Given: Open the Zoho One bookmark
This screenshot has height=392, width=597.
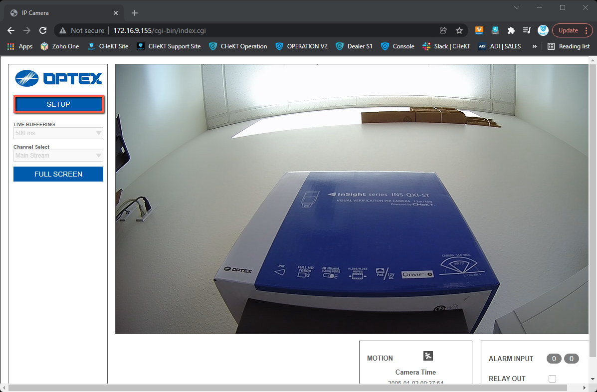Looking at the screenshot, I should click(x=60, y=46).
